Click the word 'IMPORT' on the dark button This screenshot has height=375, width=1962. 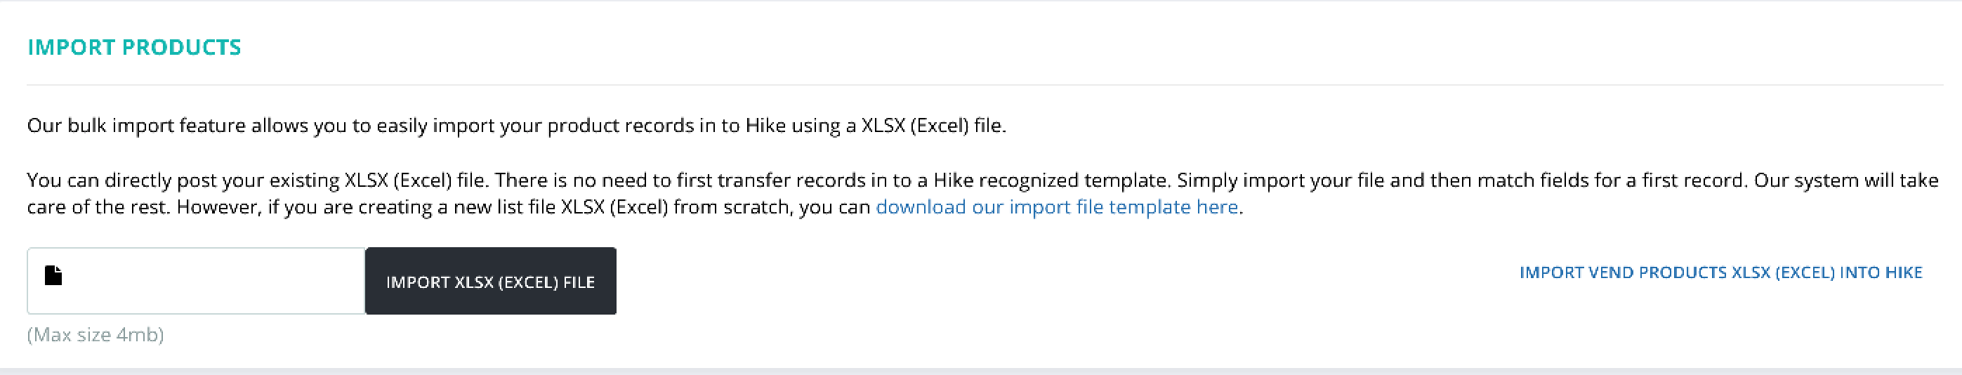point(418,282)
